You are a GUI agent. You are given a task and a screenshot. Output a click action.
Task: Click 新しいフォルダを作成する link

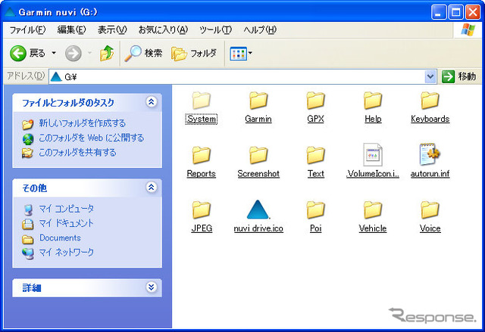(83, 123)
